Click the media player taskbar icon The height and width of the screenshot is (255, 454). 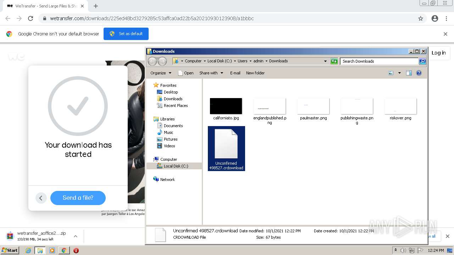pyautogui.click(x=52, y=250)
